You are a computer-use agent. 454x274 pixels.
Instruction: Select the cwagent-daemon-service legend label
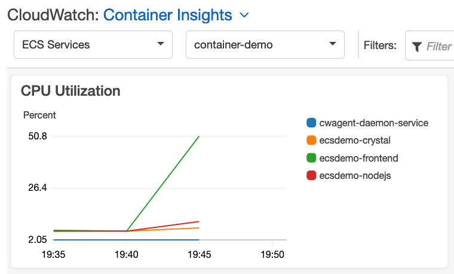374,123
